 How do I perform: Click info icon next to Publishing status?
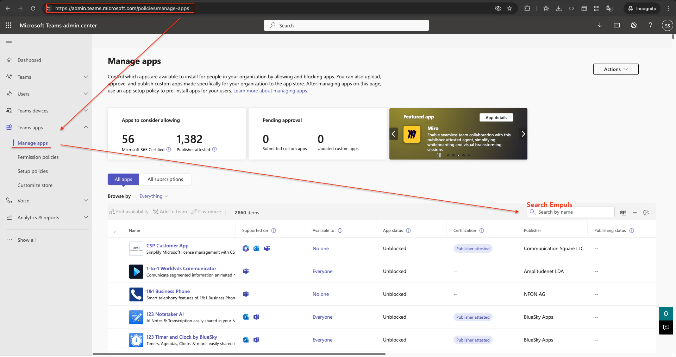tap(632, 231)
